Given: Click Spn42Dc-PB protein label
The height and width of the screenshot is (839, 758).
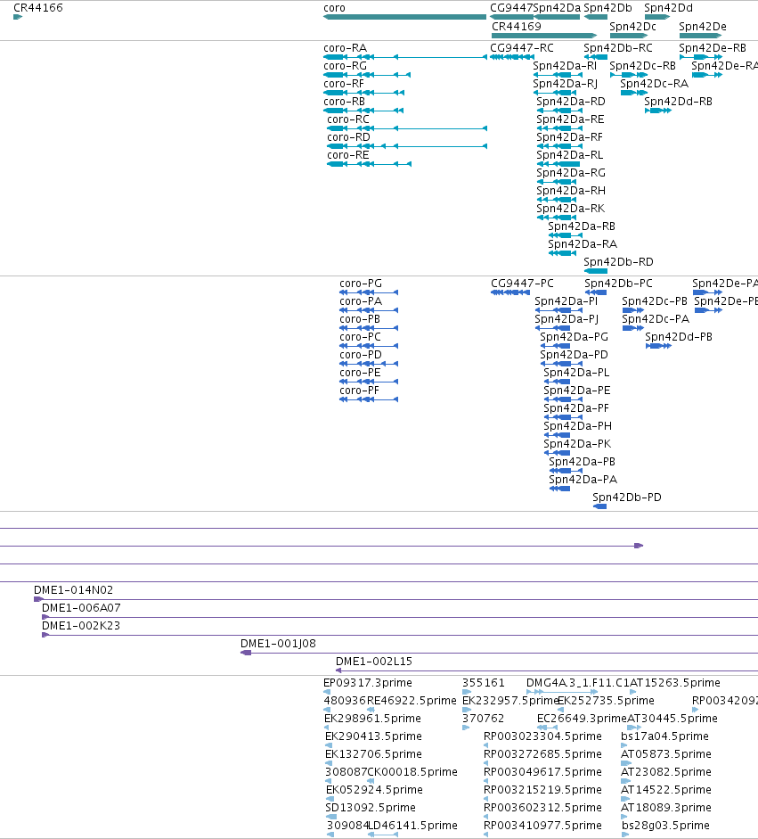Looking at the screenshot, I should (655, 301).
